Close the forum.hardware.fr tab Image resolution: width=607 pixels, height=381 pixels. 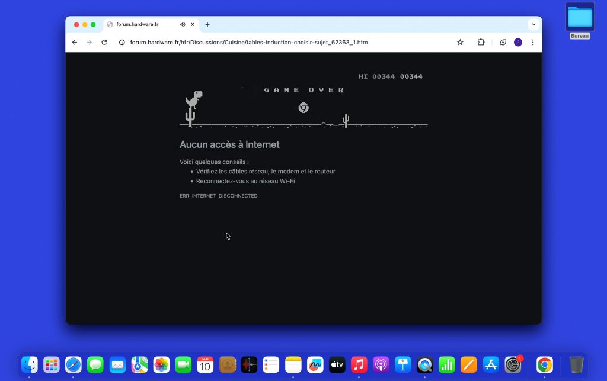click(x=193, y=25)
